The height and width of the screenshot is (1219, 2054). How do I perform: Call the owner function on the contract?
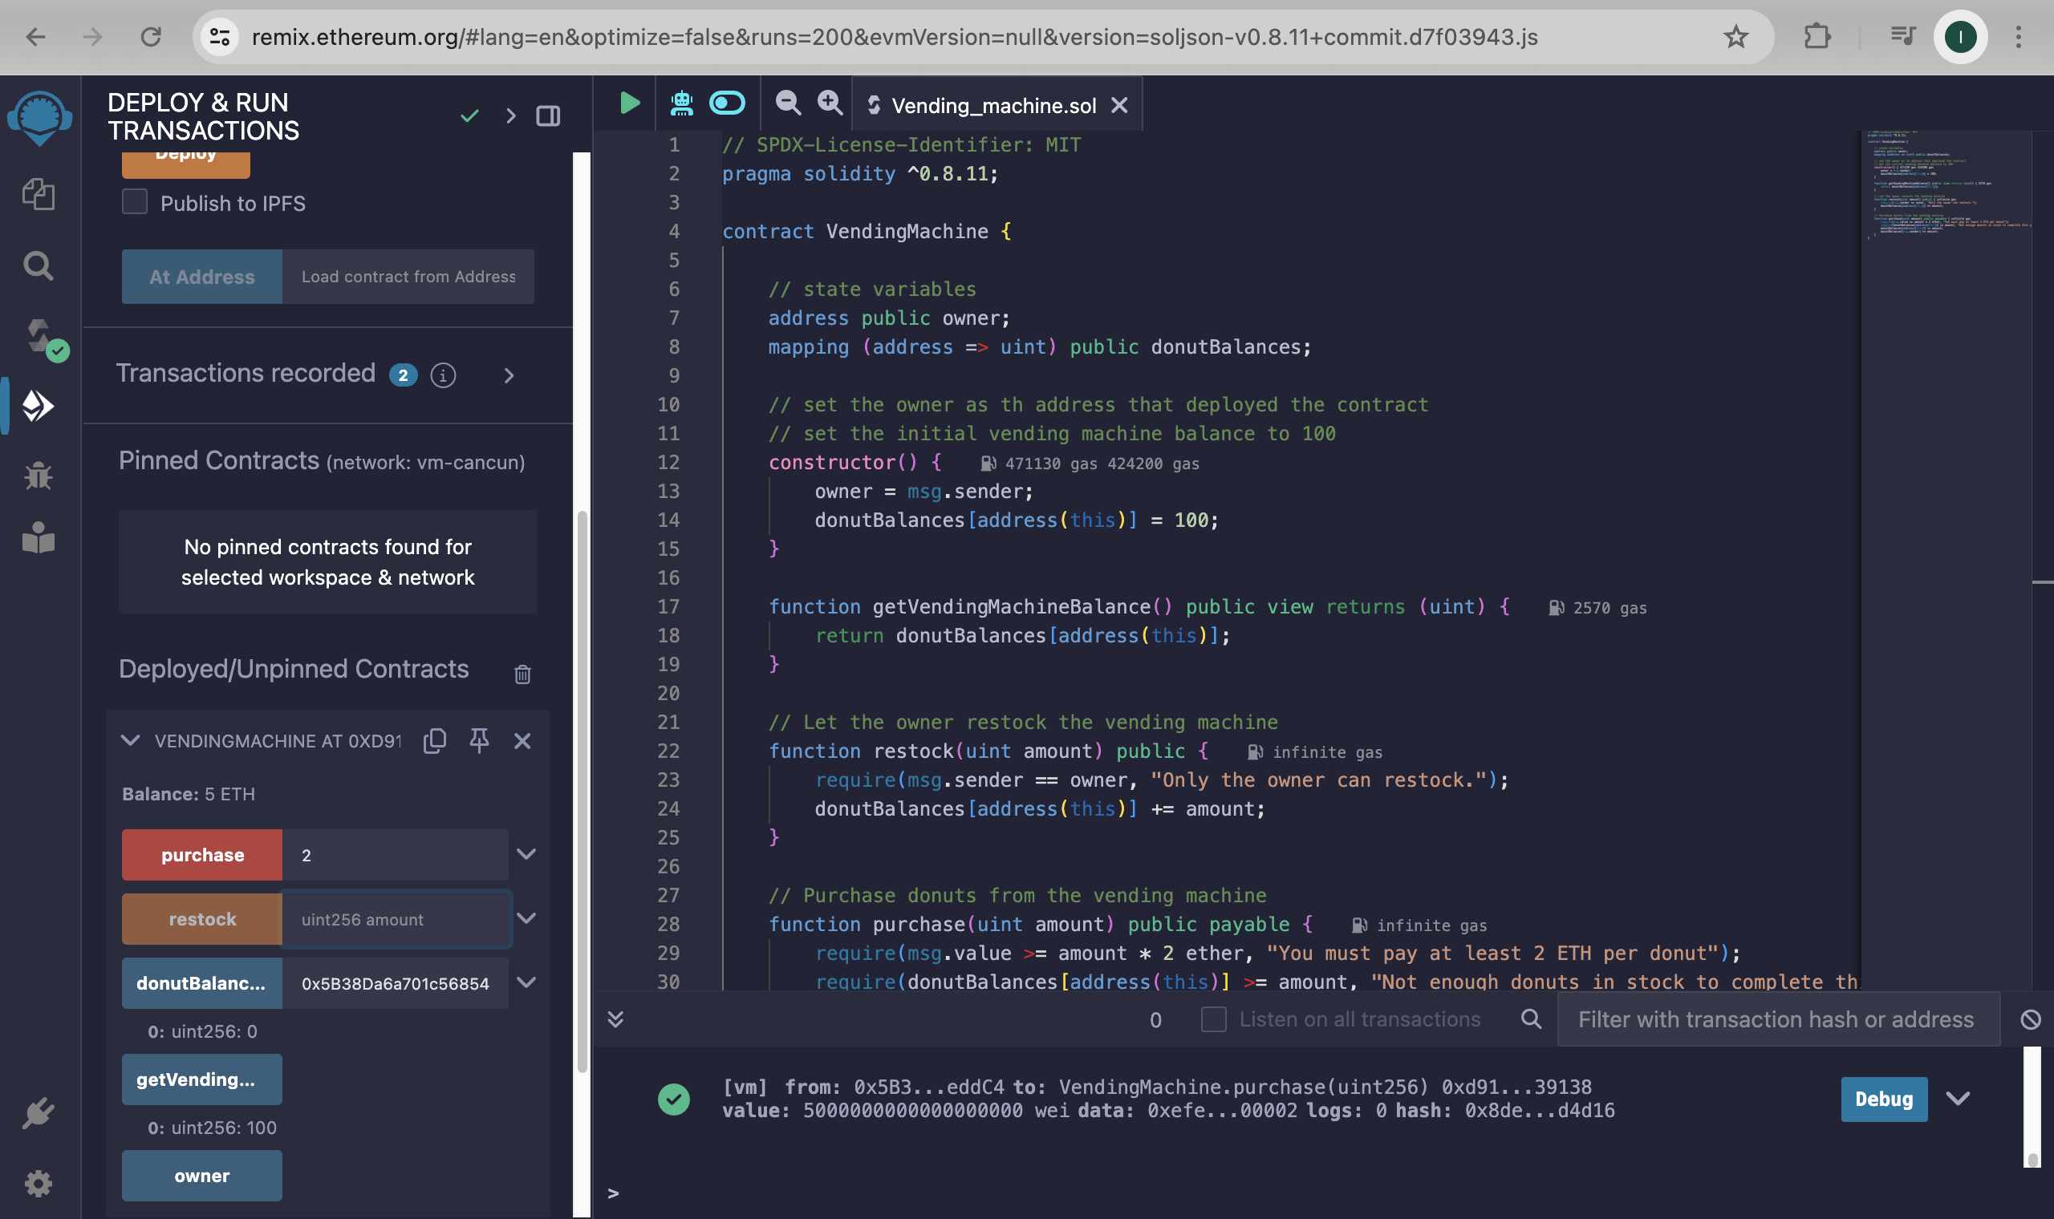[201, 1175]
